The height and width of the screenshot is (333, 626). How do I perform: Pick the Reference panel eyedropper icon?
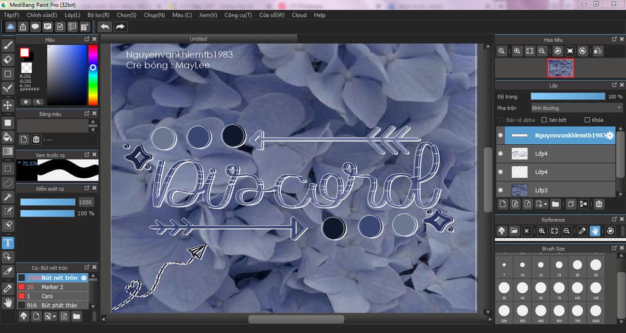[x=583, y=231]
